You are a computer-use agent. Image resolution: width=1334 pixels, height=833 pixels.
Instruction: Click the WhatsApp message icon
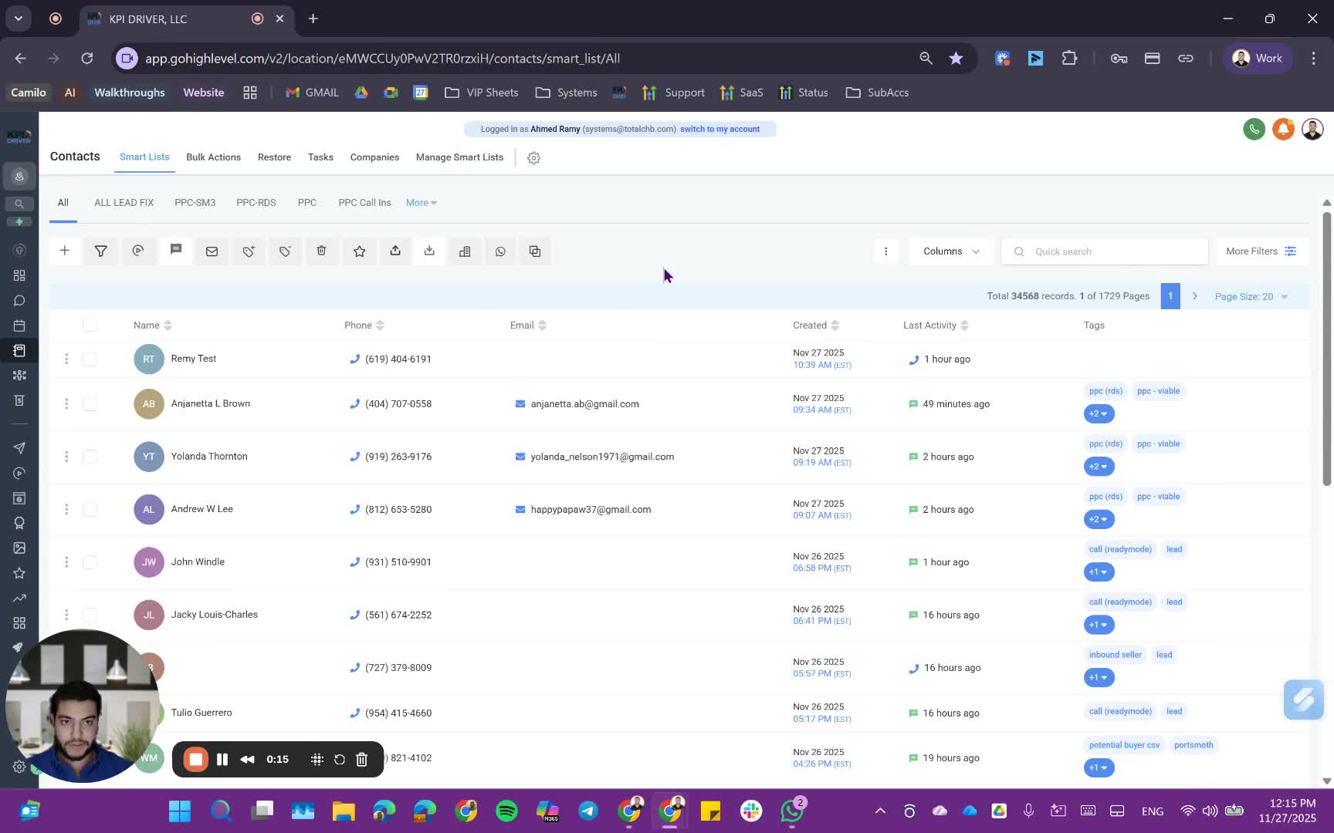[500, 251]
